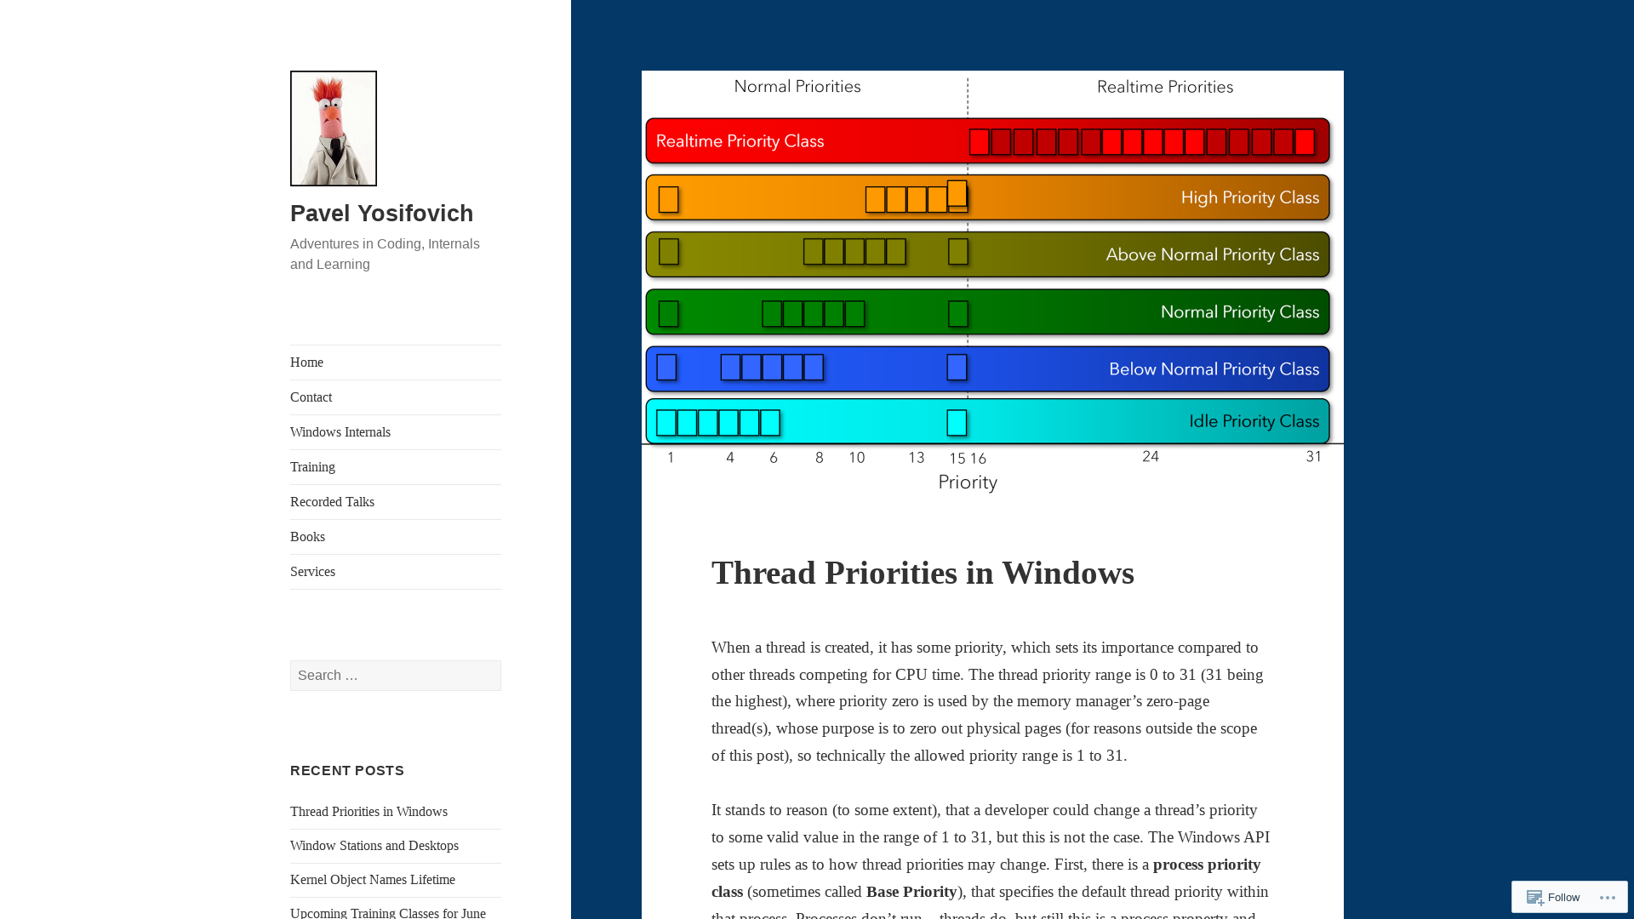Click the WordPress Follow button icon
1634x919 pixels.
tap(1533, 897)
